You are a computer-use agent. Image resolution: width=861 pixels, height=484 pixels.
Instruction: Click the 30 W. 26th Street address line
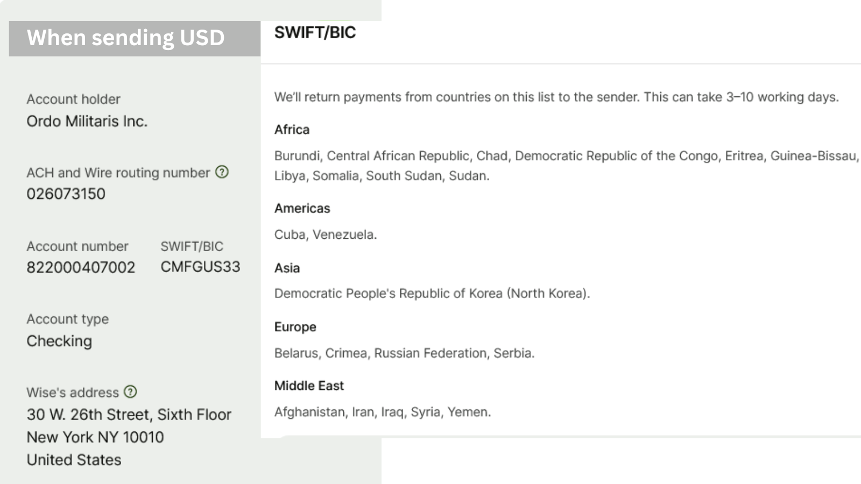click(129, 415)
